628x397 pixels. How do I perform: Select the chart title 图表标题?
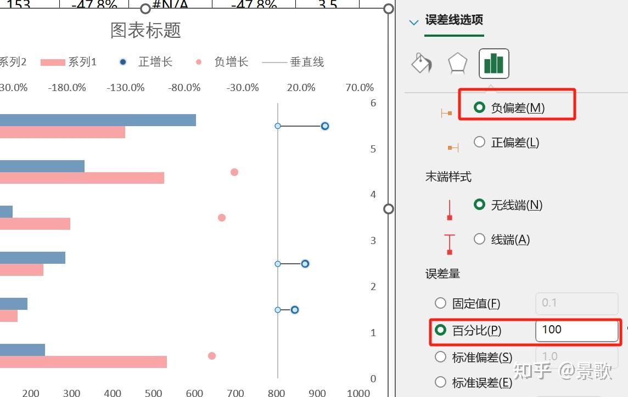[x=146, y=30]
